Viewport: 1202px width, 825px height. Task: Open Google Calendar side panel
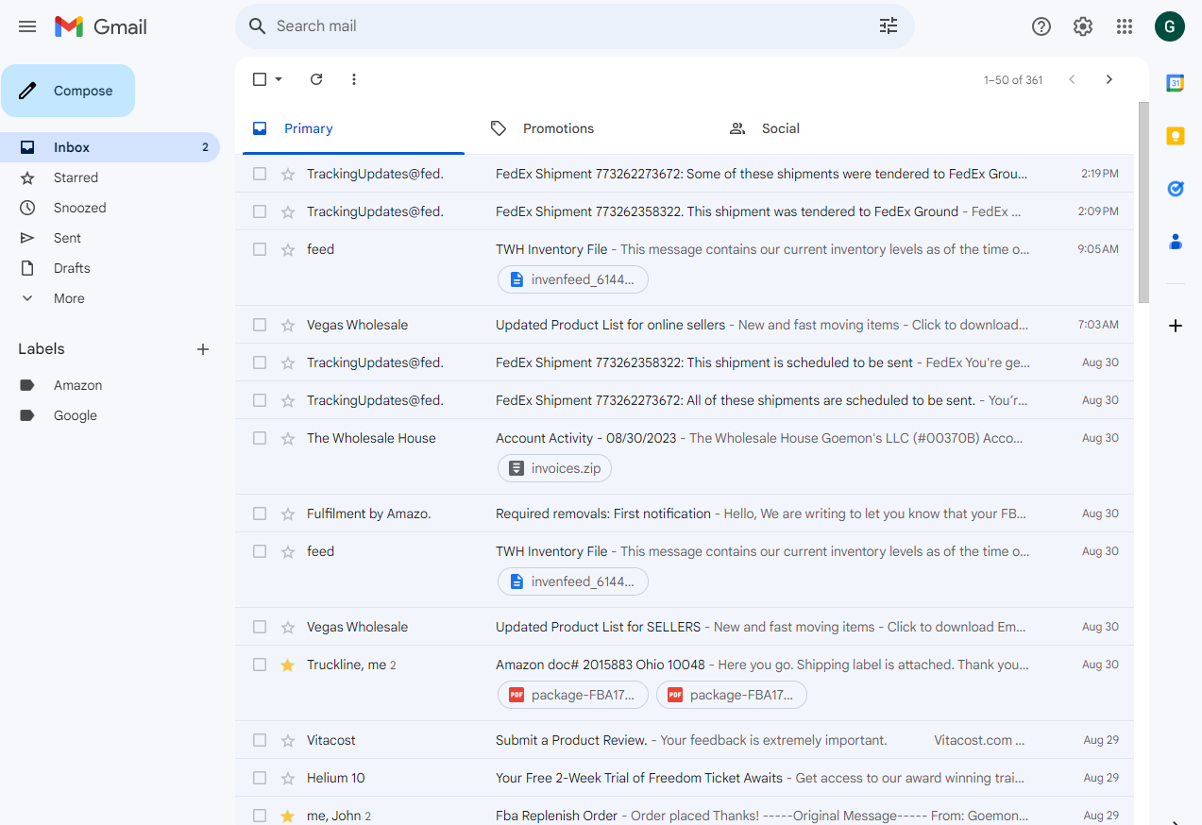(1176, 83)
